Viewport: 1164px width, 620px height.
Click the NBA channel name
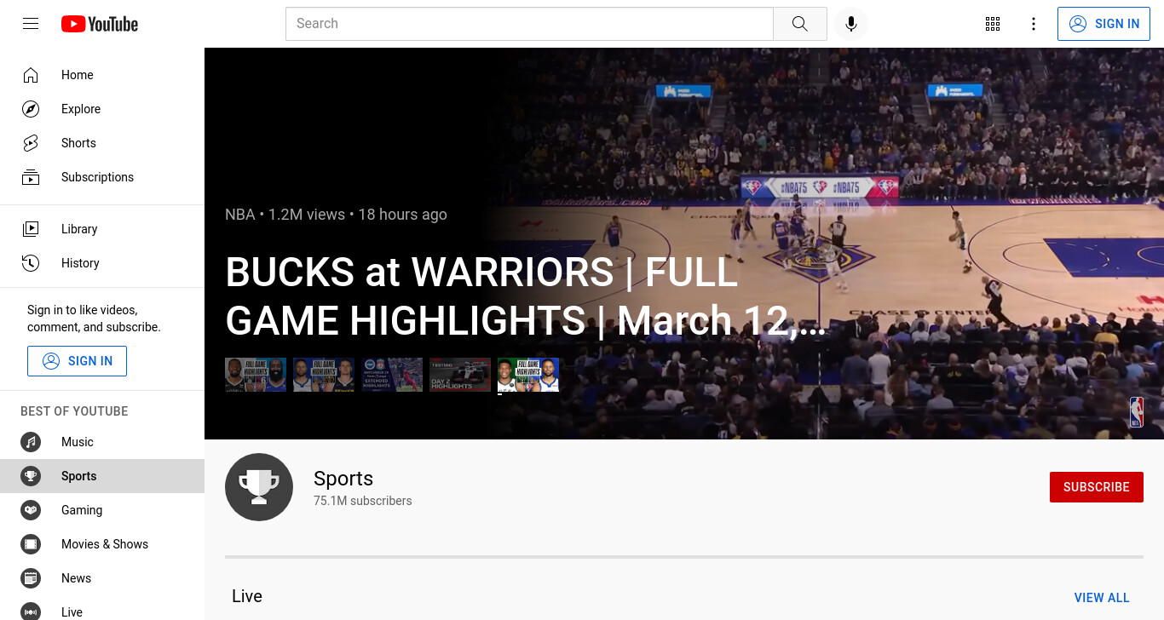(239, 215)
